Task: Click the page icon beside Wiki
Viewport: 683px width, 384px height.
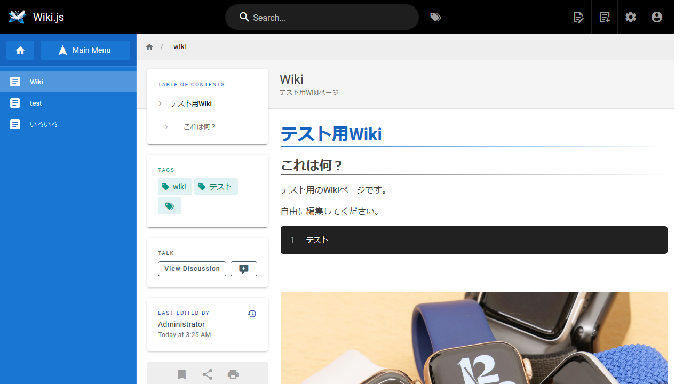Action: click(x=15, y=82)
